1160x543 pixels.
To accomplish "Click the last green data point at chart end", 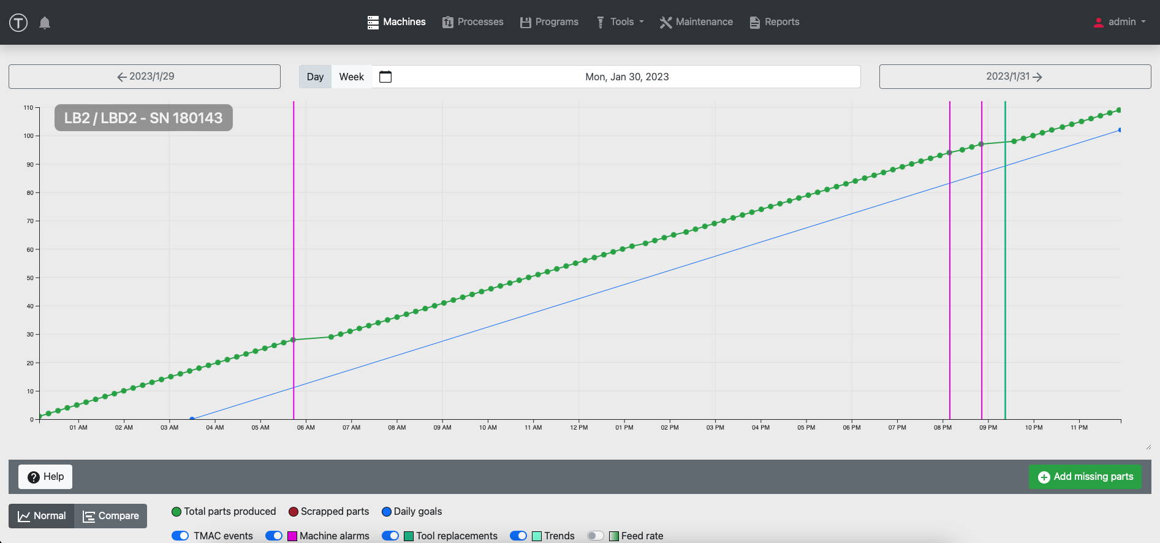I will 1119,110.
